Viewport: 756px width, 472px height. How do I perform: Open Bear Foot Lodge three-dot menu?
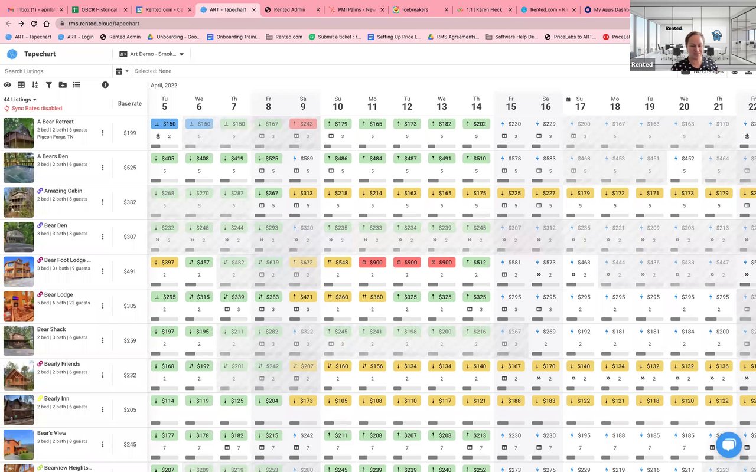[x=102, y=271]
